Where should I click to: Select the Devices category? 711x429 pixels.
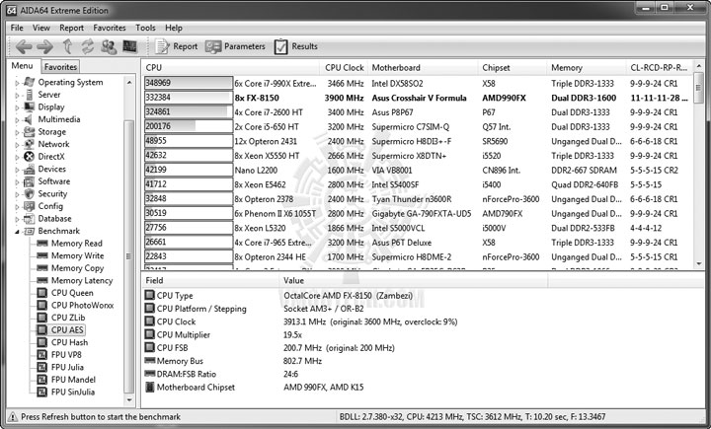(51, 169)
